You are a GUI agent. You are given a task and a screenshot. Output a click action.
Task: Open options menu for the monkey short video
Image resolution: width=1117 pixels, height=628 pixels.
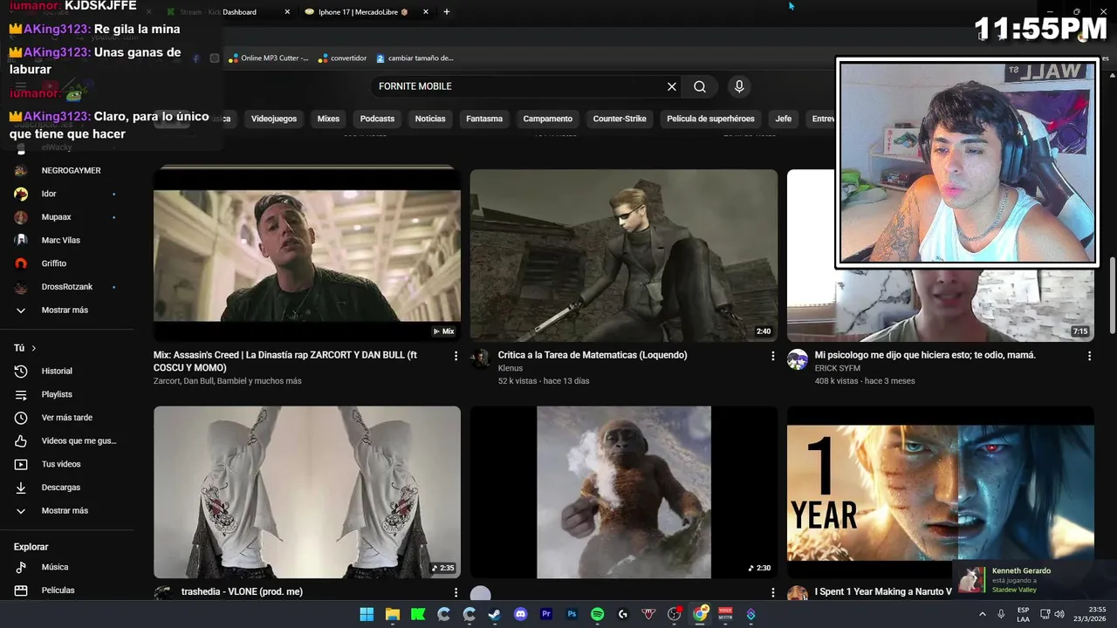point(772,592)
